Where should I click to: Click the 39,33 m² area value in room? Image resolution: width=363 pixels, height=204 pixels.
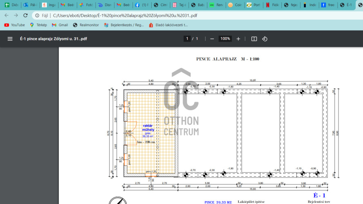pos(148,136)
